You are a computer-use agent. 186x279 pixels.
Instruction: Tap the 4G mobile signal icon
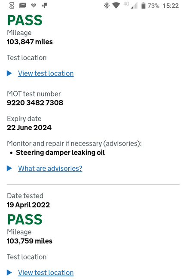point(131,5)
